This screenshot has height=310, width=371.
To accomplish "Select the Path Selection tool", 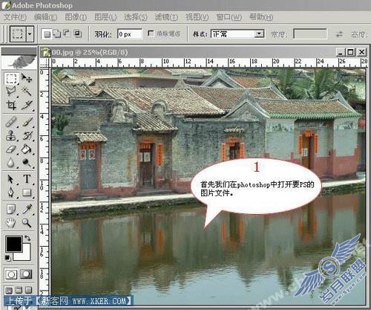I will pos(11,179).
